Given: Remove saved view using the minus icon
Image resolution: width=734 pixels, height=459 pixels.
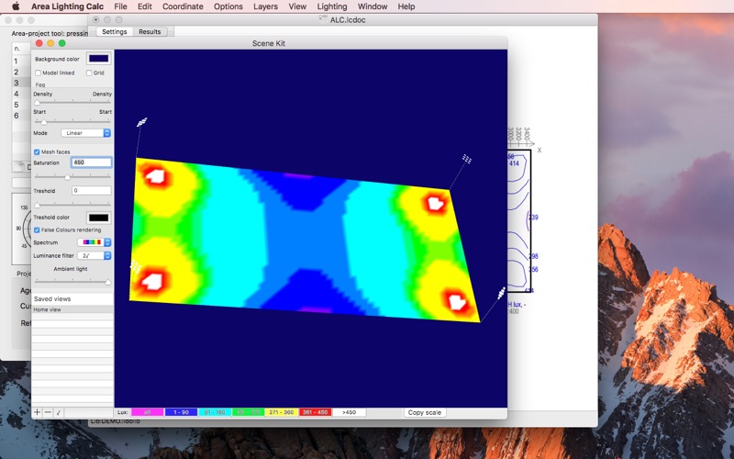Looking at the screenshot, I should pos(48,412).
